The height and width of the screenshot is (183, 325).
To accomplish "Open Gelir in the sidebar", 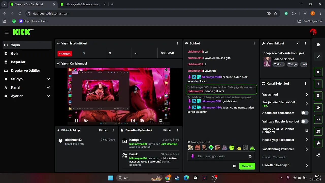I will click(x=27, y=54).
